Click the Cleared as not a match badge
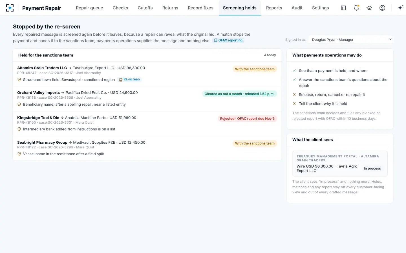This screenshot has height=253, width=406. pos(239,94)
